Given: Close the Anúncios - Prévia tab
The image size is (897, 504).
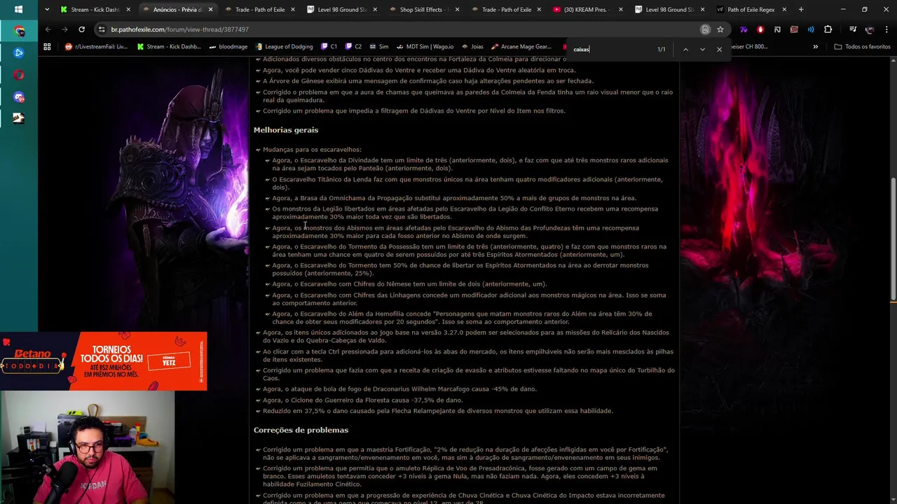Looking at the screenshot, I should pos(210,10).
